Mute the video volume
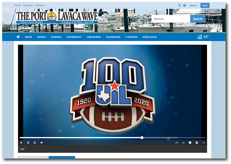 tap(42, 142)
